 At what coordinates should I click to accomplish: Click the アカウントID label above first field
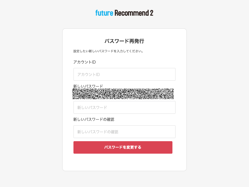84,62
